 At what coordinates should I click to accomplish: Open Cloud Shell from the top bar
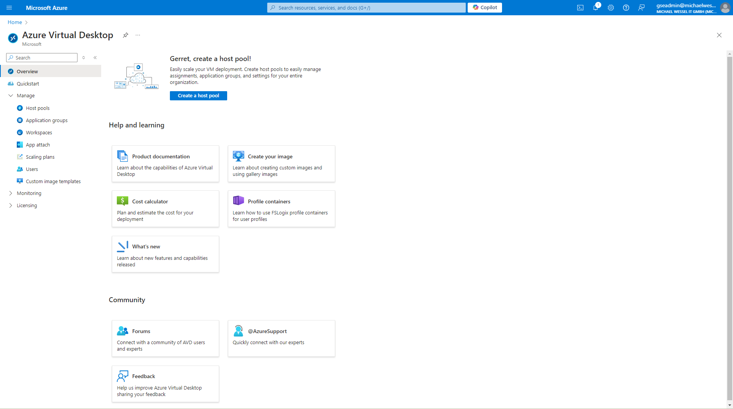pos(580,8)
